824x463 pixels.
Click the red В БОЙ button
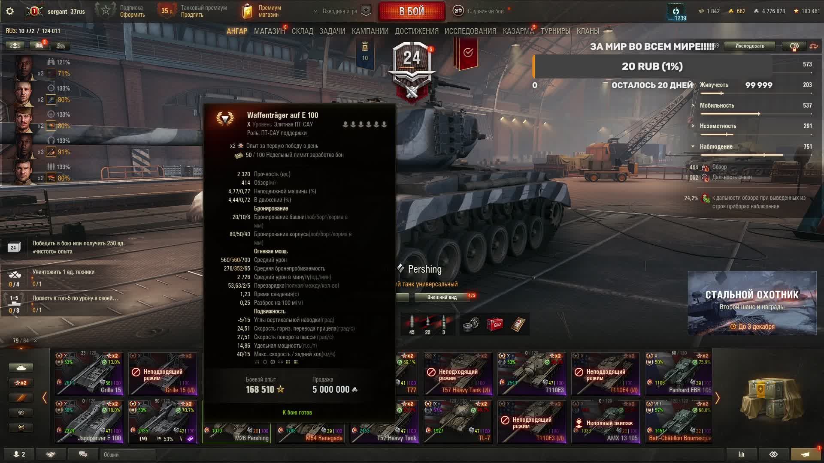tap(412, 12)
